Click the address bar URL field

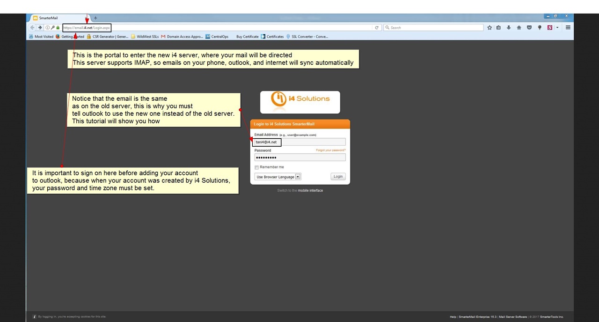tap(218, 28)
